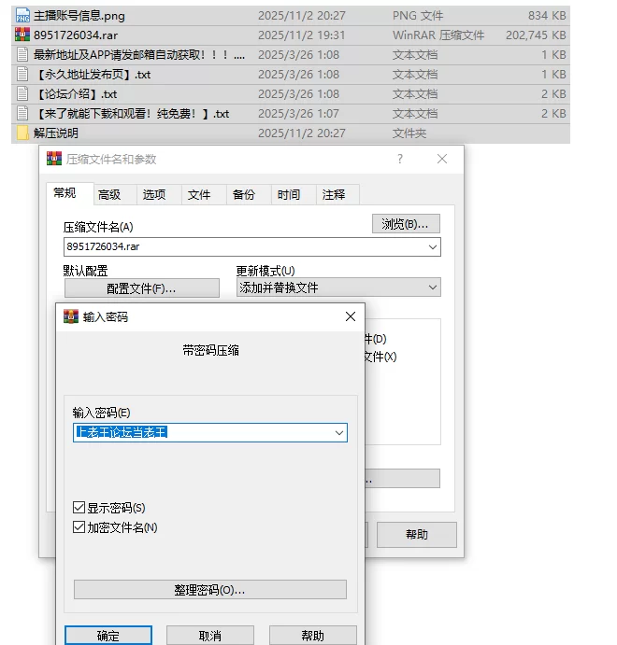This screenshot has height=645, width=617.
Task: Open 整理密码(O)... button
Action: coord(210,590)
